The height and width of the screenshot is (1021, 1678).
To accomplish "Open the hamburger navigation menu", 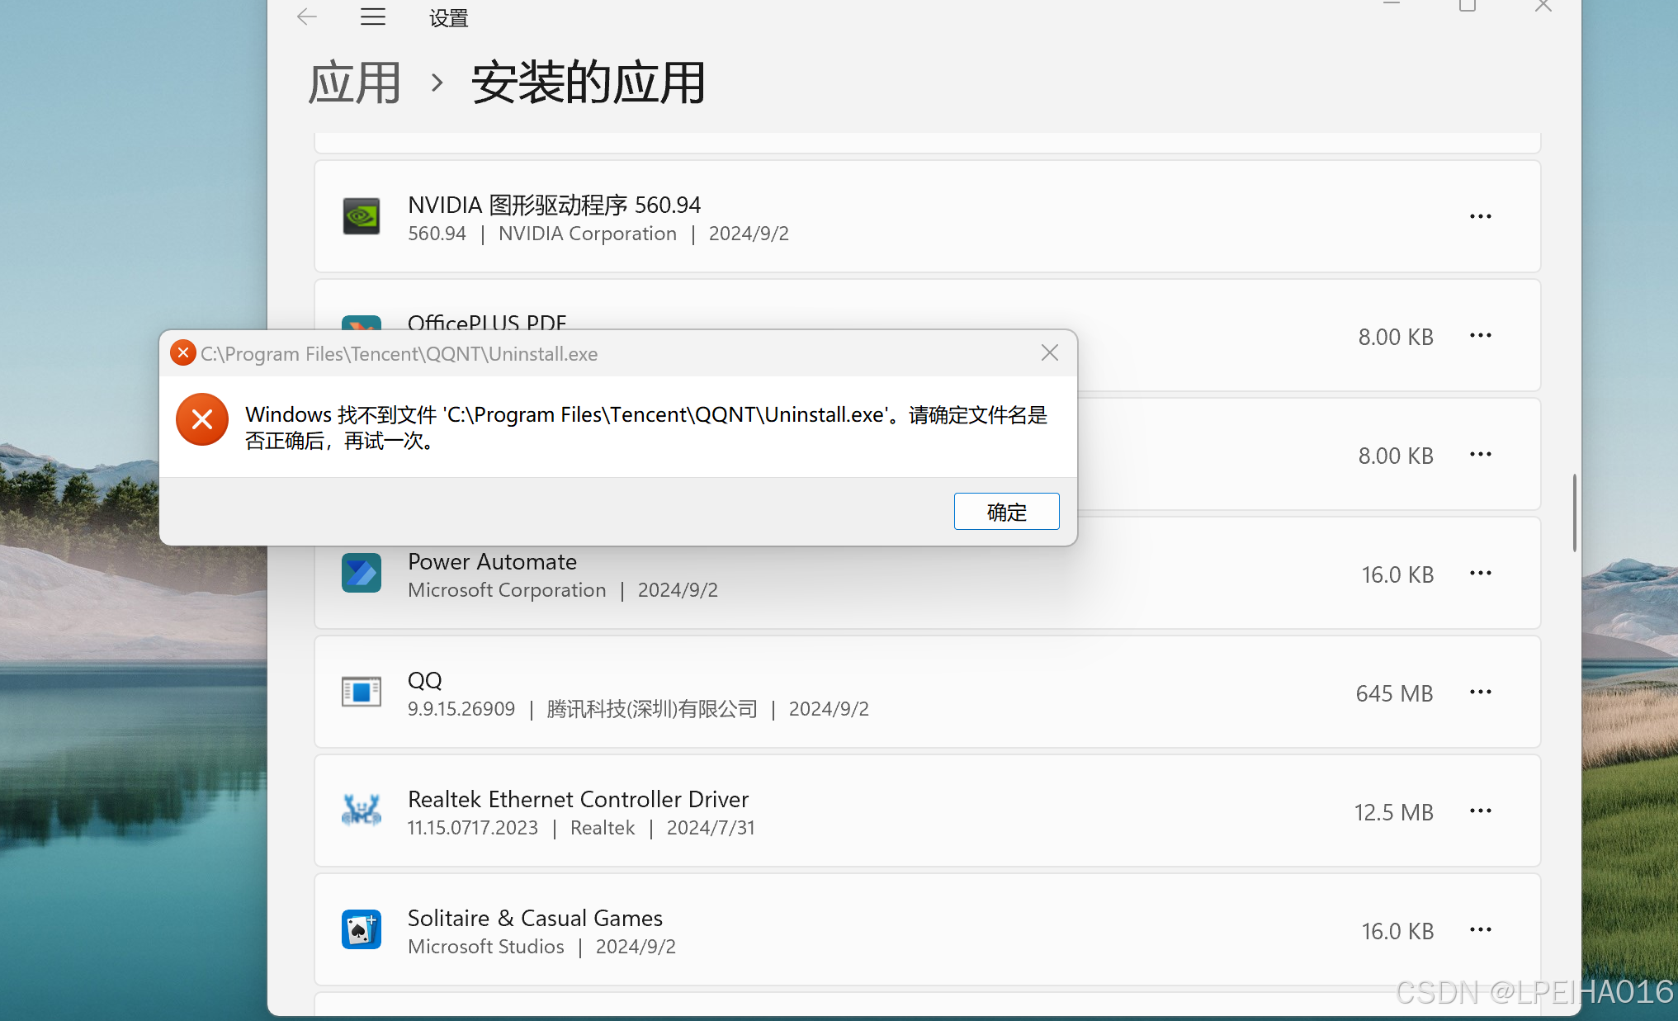I will (373, 17).
